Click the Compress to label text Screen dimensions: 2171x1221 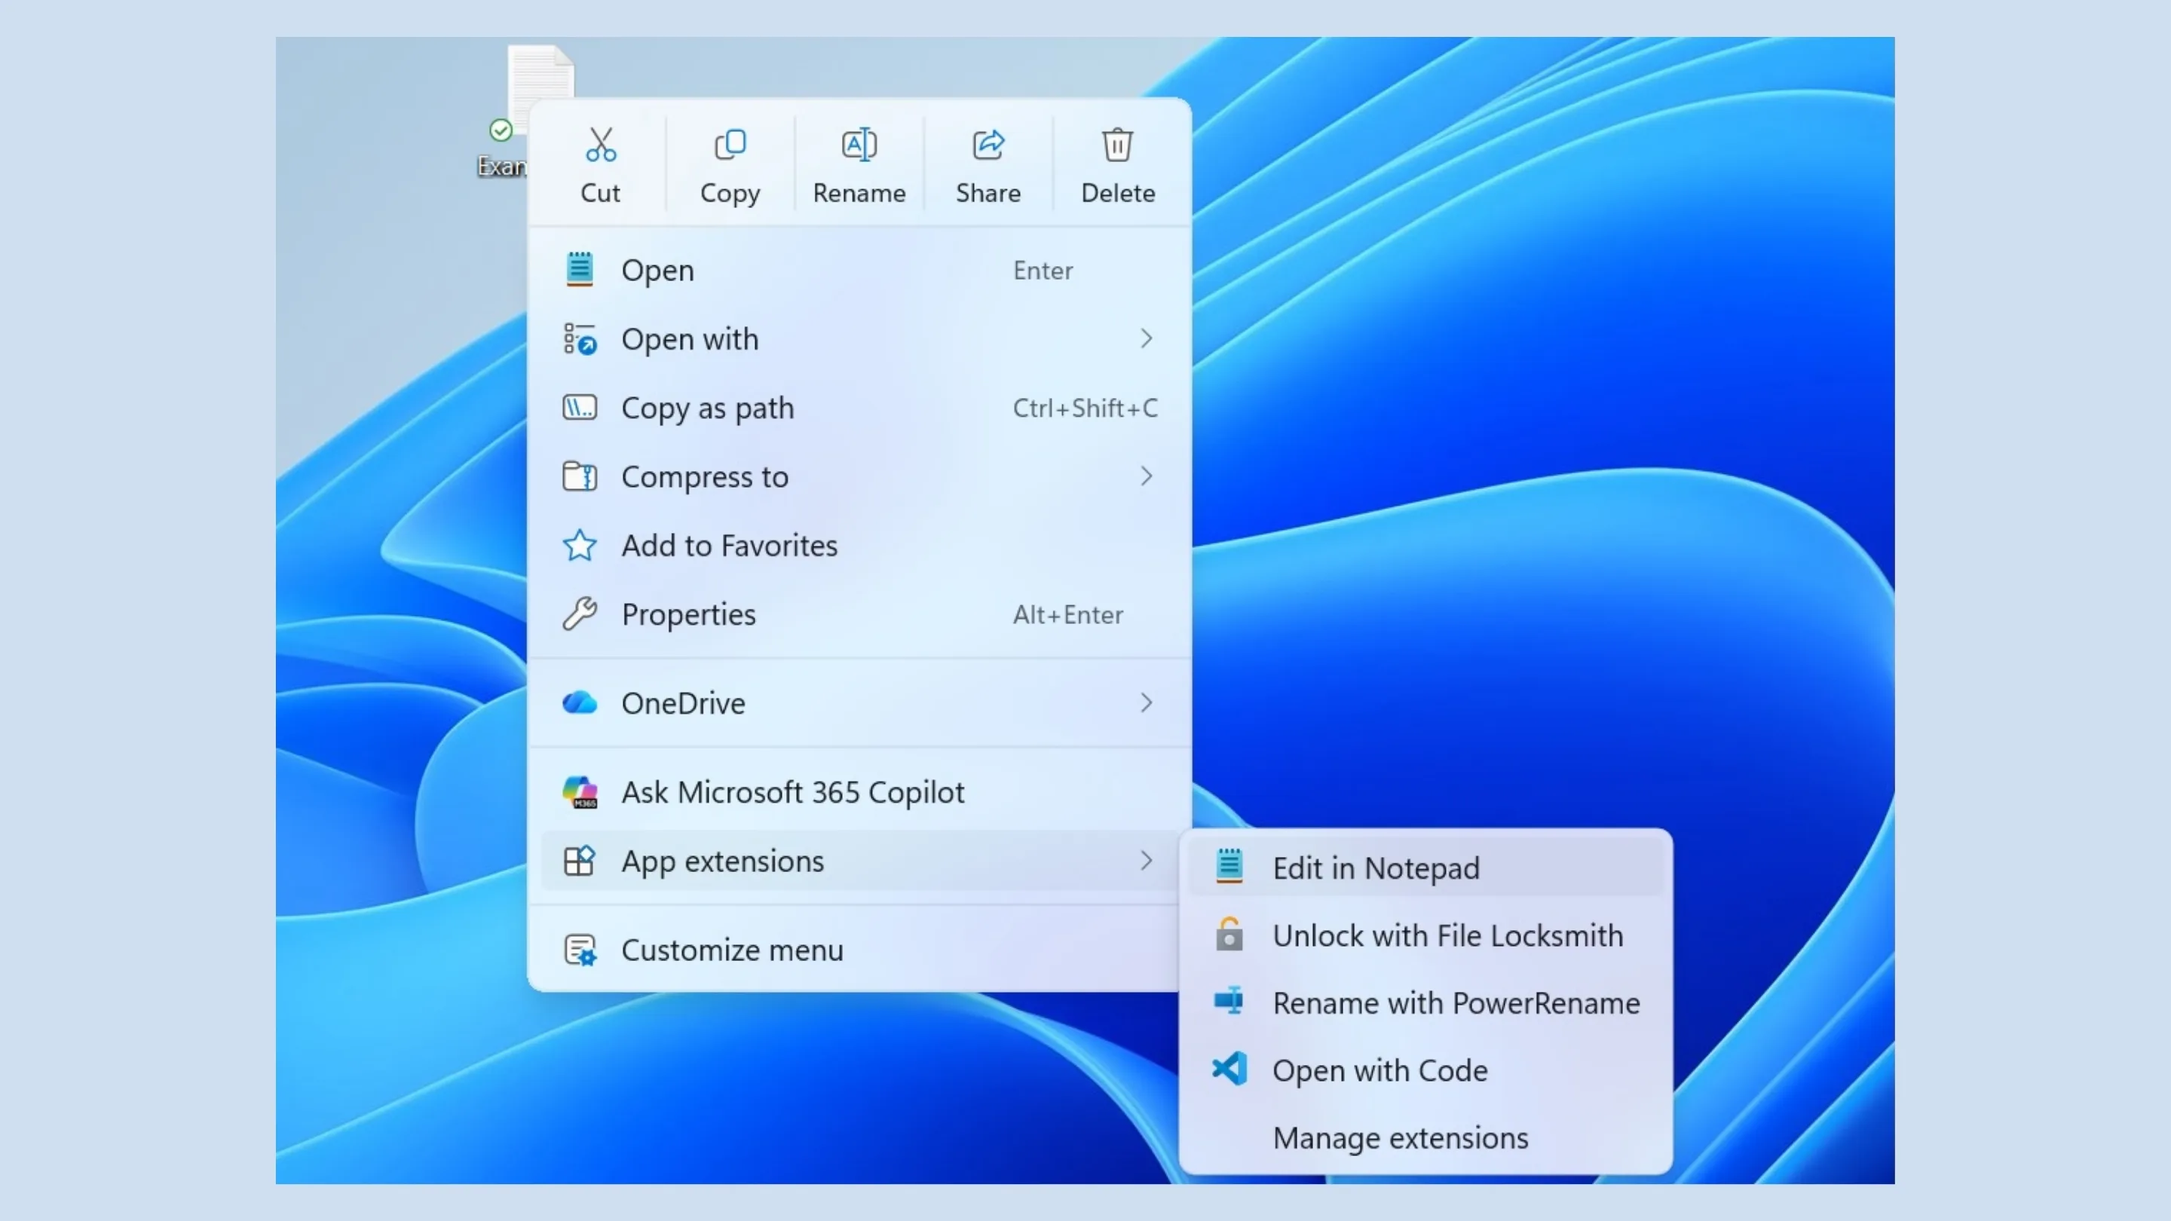click(x=705, y=477)
